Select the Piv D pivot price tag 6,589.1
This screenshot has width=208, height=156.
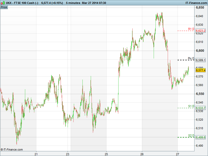201,60
